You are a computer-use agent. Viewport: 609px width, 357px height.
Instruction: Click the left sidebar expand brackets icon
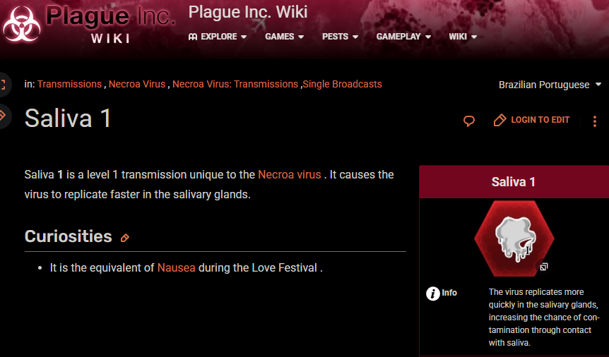[x=3, y=85]
